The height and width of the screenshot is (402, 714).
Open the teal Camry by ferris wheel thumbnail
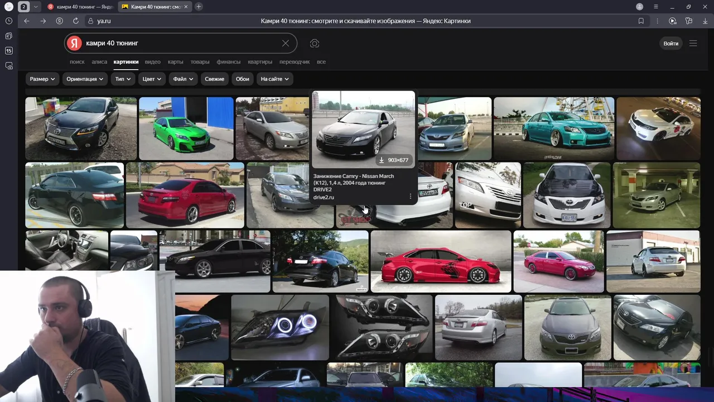point(554,128)
